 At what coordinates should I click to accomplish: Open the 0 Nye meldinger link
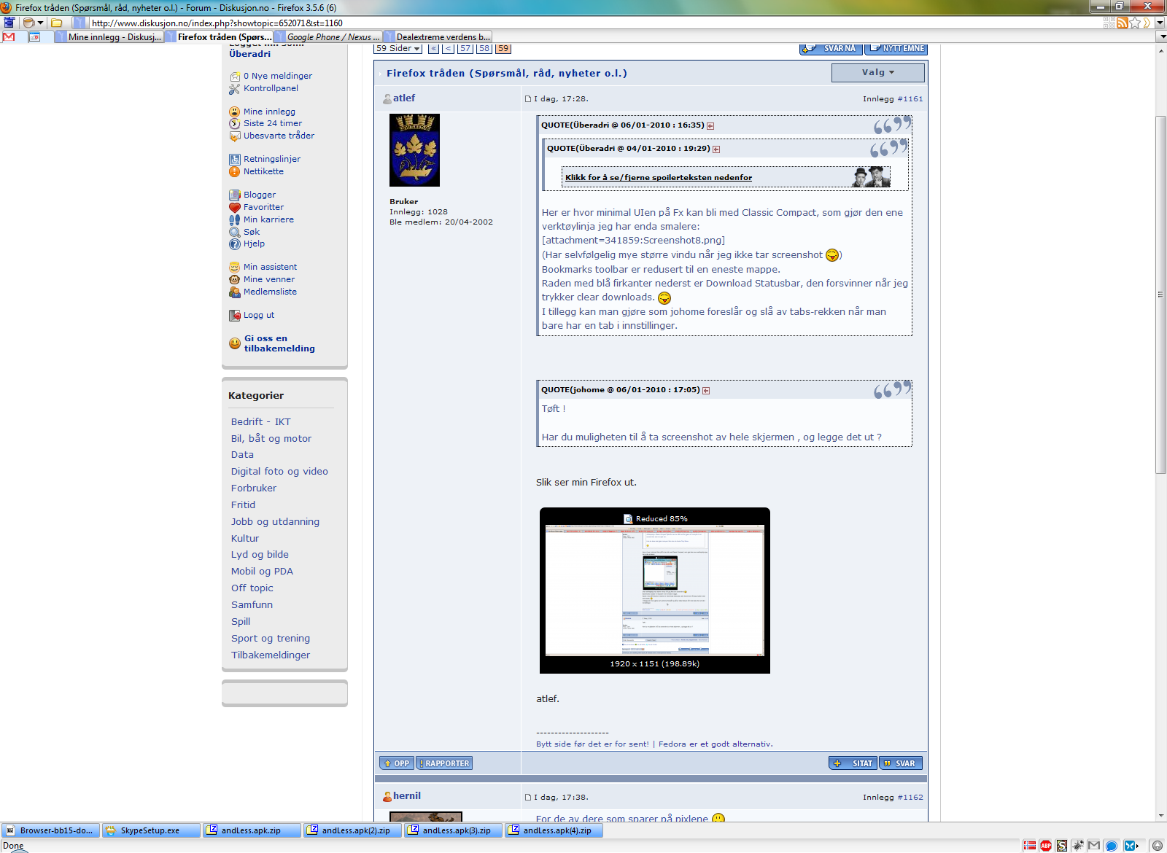[x=278, y=76]
